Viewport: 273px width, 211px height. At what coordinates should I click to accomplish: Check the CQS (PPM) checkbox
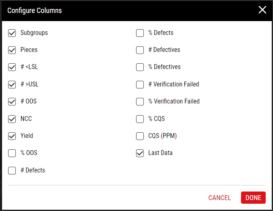click(x=140, y=136)
